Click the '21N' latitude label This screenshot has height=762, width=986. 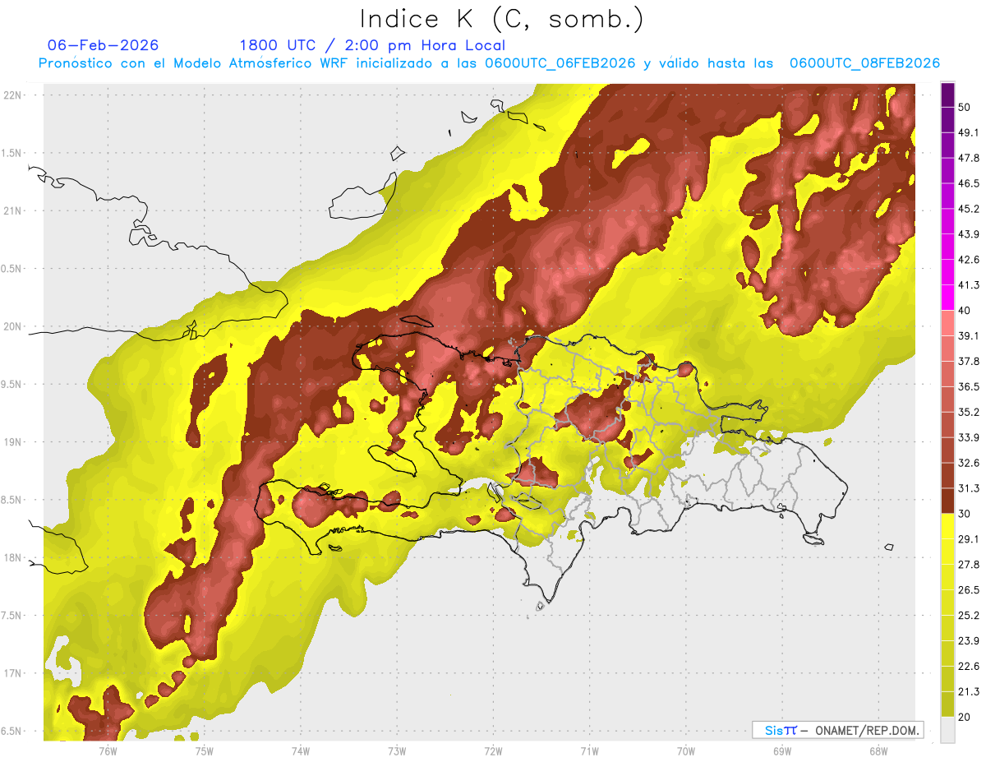click(12, 210)
